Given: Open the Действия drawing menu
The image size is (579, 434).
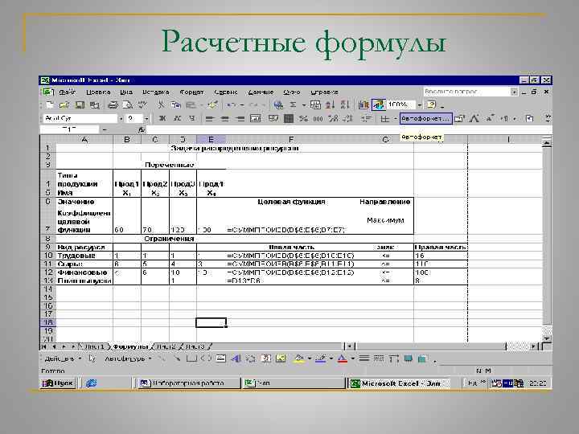Looking at the screenshot, I should click(x=62, y=358).
